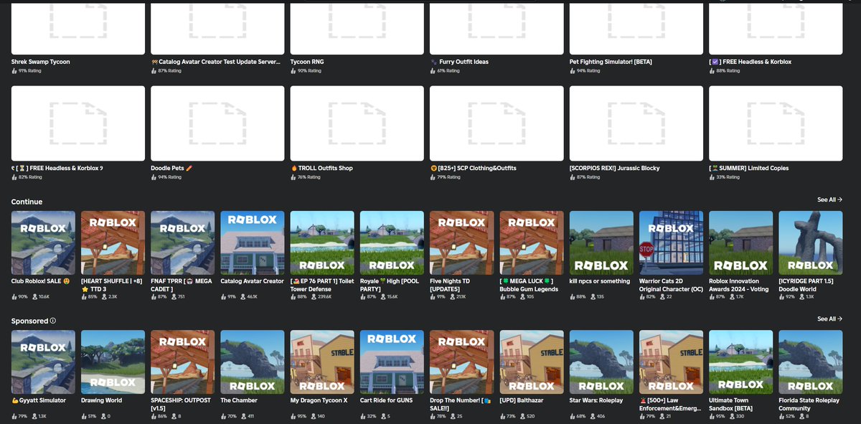Open Catalog Avatar Creator Test Update Server title
The image size is (861, 424).
pyautogui.click(x=215, y=62)
